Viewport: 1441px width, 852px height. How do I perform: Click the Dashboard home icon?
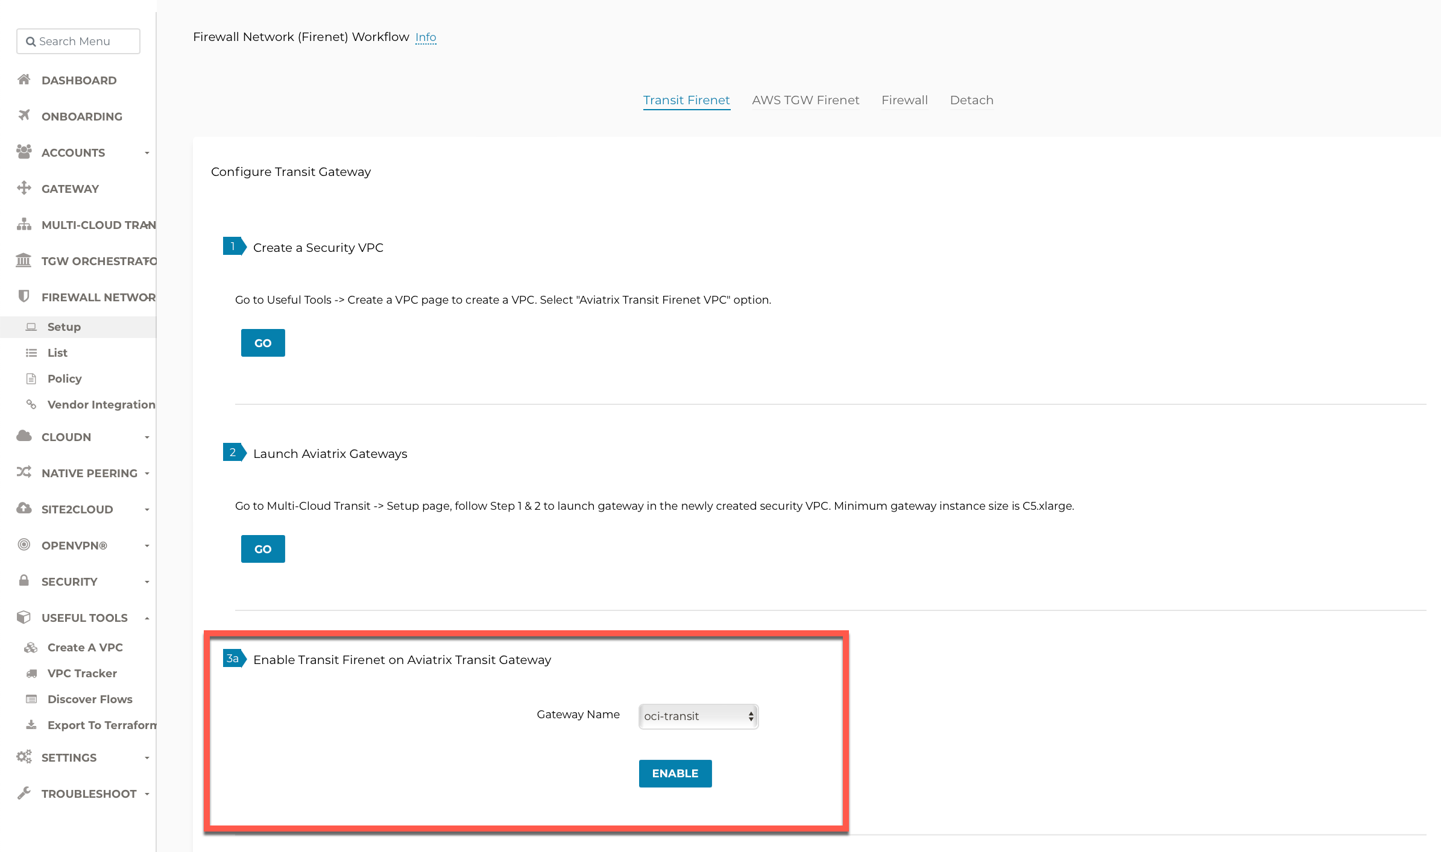[x=24, y=80]
